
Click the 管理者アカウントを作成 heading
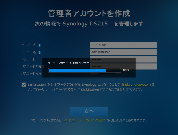point(89,13)
